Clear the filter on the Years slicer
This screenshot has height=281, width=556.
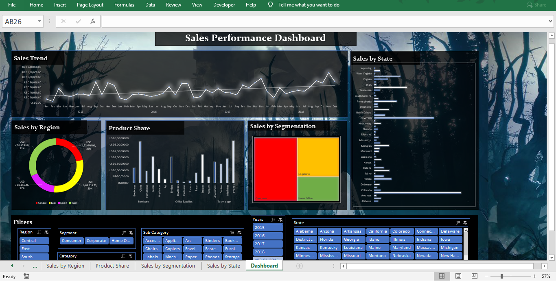point(280,220)
